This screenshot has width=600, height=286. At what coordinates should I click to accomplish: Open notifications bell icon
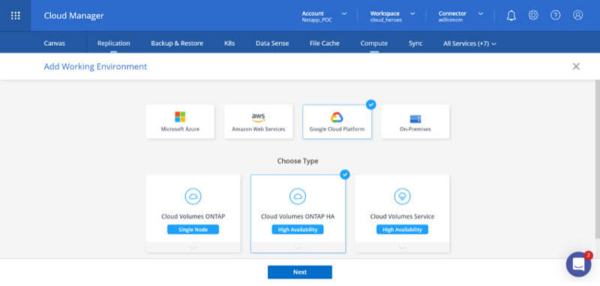[x=511, y=15]
